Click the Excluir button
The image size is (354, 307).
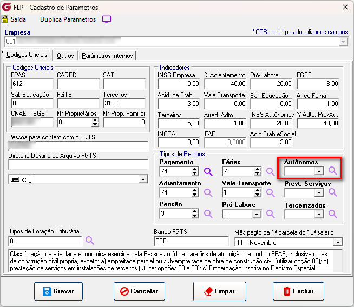point(298,291)
